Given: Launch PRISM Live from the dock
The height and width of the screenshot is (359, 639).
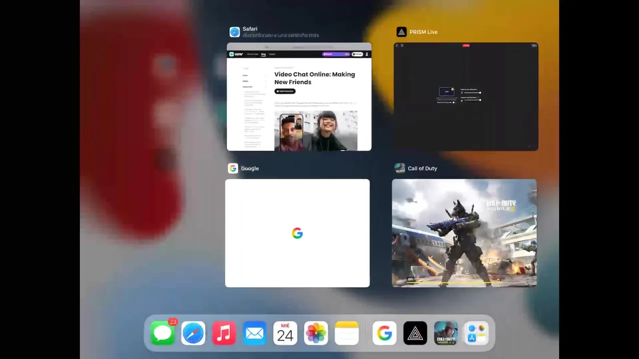Looking at the screenshot, I should (415, 333).
